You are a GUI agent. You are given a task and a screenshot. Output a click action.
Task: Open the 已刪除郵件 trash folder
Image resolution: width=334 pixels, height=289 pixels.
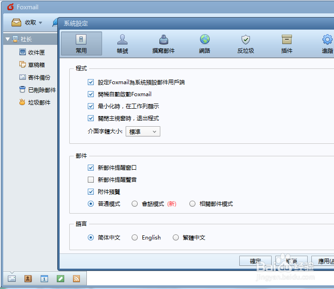point(37,90)
